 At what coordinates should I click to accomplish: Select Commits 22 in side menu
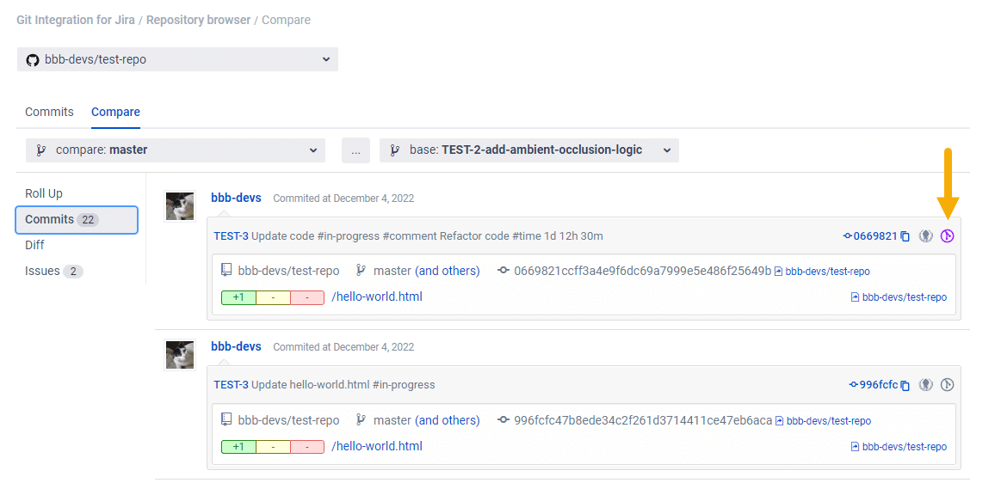pyautogui.click(x=77, y=220)
